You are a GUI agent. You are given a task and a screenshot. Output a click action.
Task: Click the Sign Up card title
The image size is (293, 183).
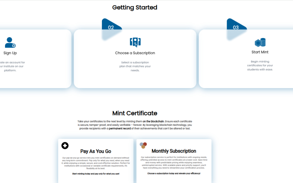tap(10, 53)
